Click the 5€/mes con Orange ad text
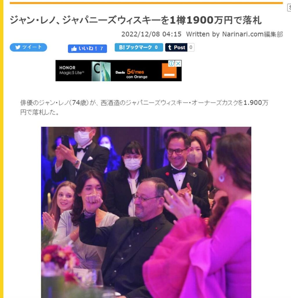Viewport: 291px width, 298px height. pos(135,74)
